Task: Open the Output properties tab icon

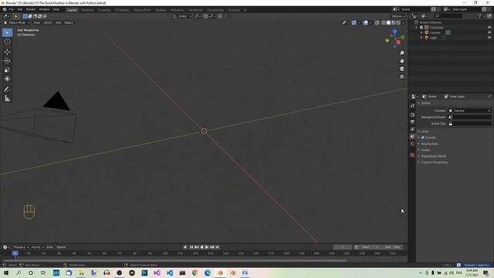Action: 412,122
